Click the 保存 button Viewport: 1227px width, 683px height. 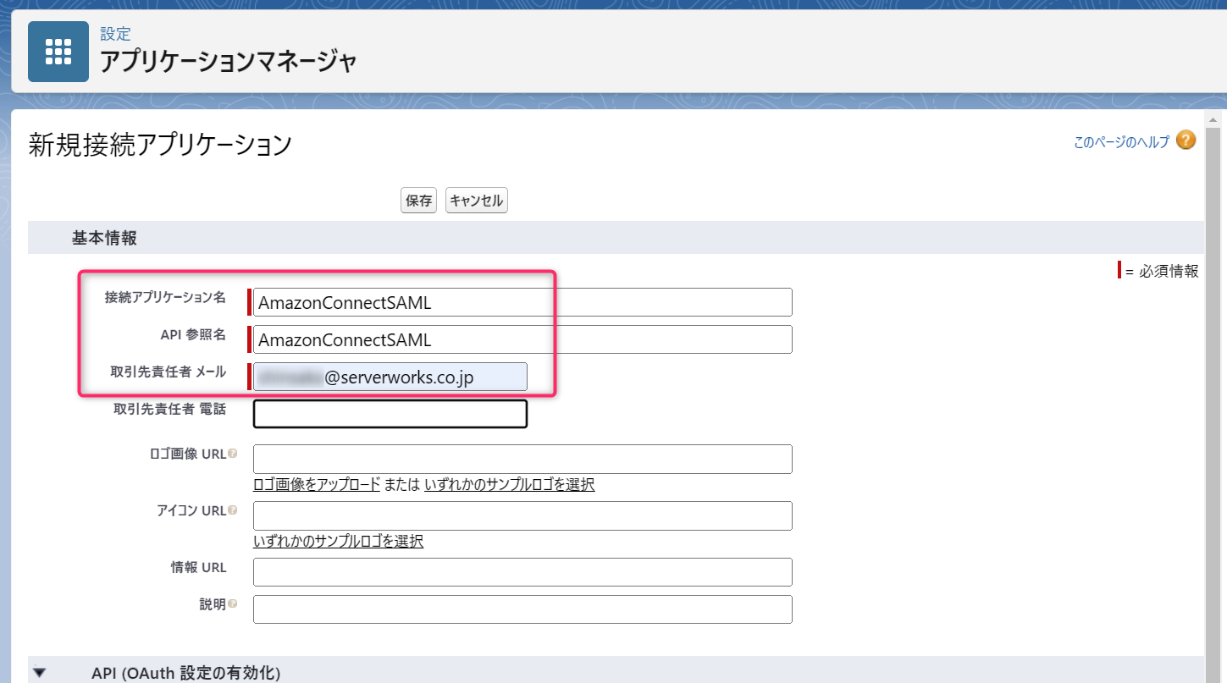pyautogui.click(x=418, y=201)
